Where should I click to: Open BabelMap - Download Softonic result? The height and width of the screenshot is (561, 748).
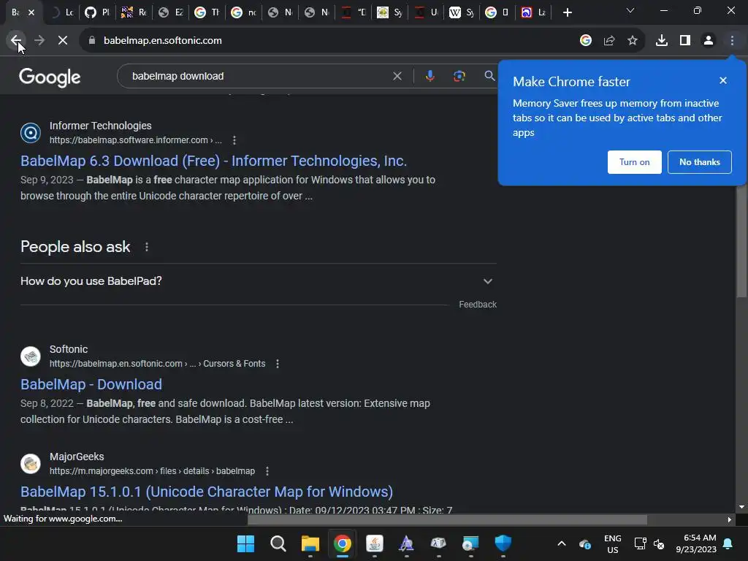coord(91,384)
